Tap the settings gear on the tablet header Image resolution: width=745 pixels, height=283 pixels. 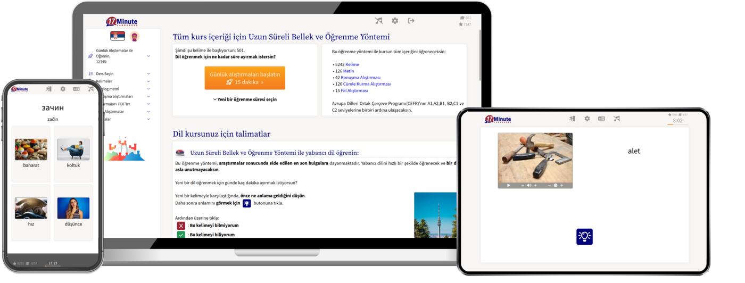(x=587, y=119)
